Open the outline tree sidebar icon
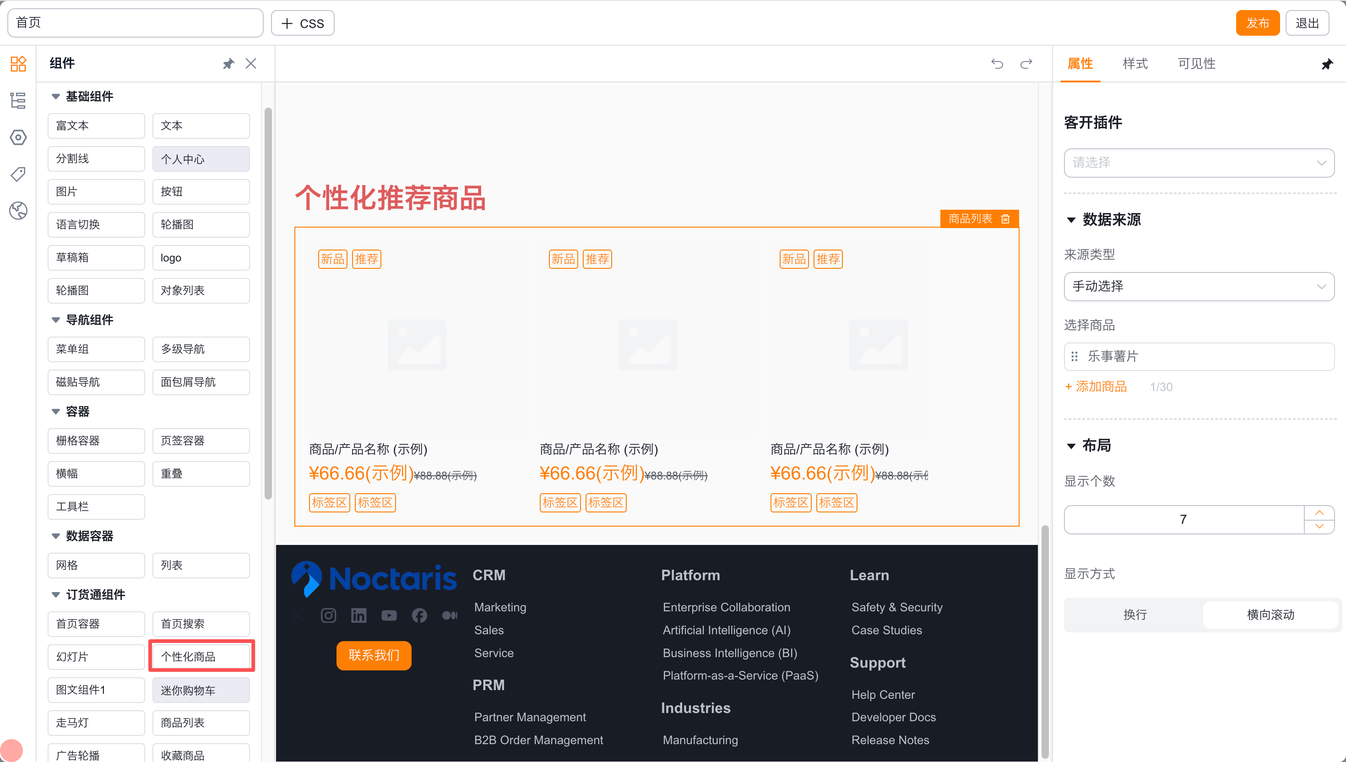 click(18, 100)
